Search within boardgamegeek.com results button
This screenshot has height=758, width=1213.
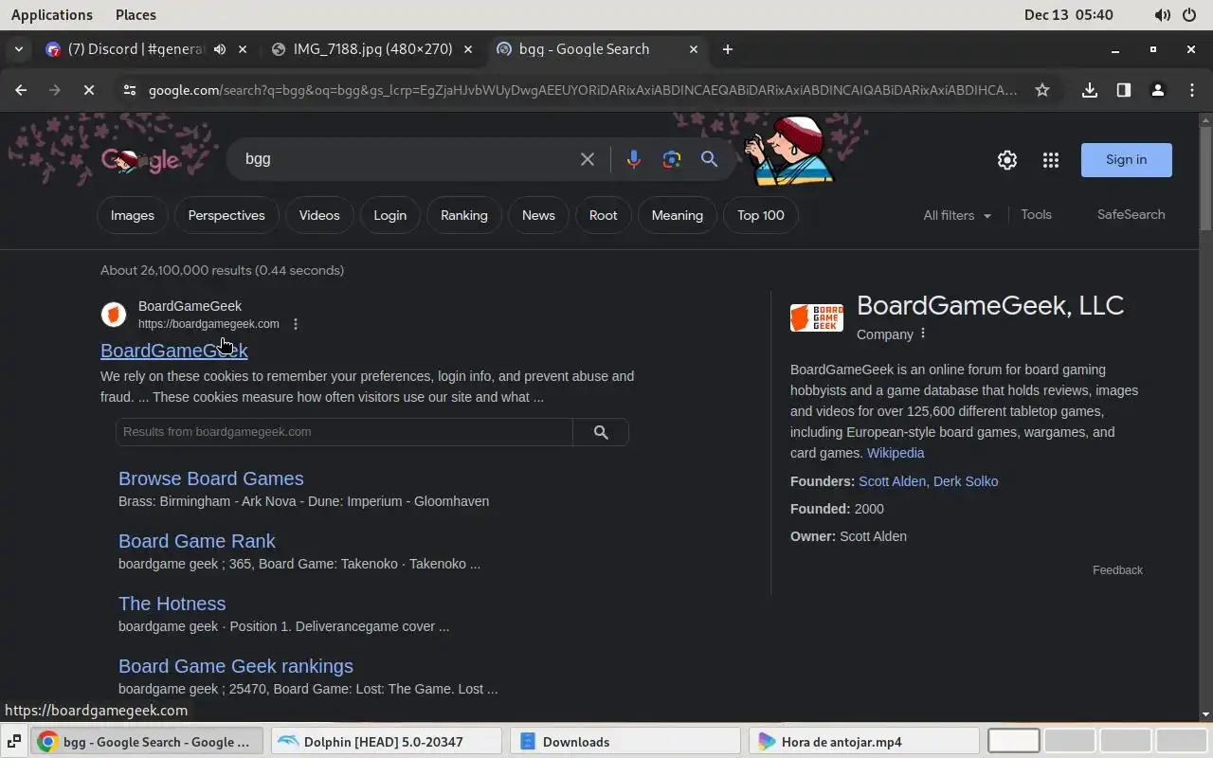point(601,432)
